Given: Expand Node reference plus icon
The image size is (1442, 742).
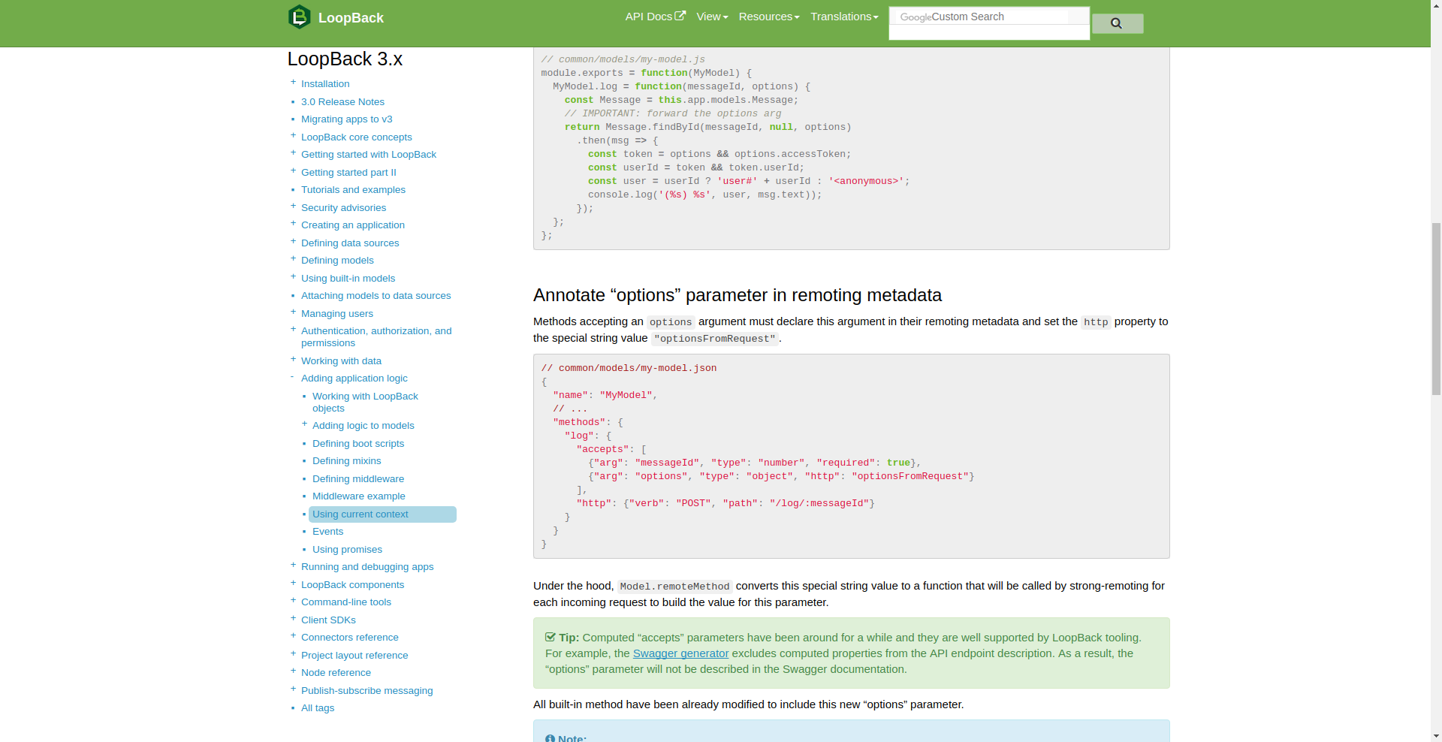Looking at the screenshot, I should pyautogui.click(x=293, y=671).
